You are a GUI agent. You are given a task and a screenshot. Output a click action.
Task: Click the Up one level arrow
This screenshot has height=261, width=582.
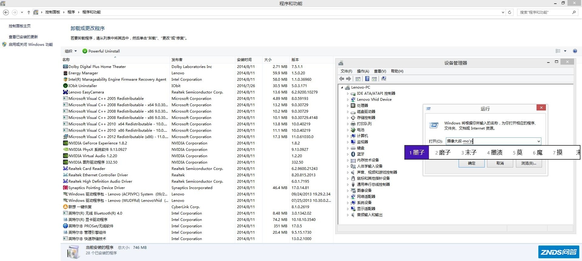28,12
